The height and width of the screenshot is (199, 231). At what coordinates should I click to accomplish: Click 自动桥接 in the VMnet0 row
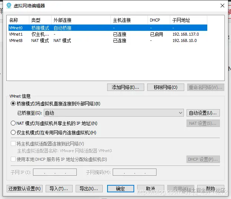pyautogui.click(x=62, y=28)
